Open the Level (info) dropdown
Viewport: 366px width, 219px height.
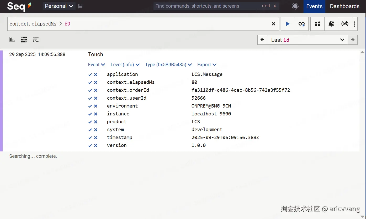125,65
